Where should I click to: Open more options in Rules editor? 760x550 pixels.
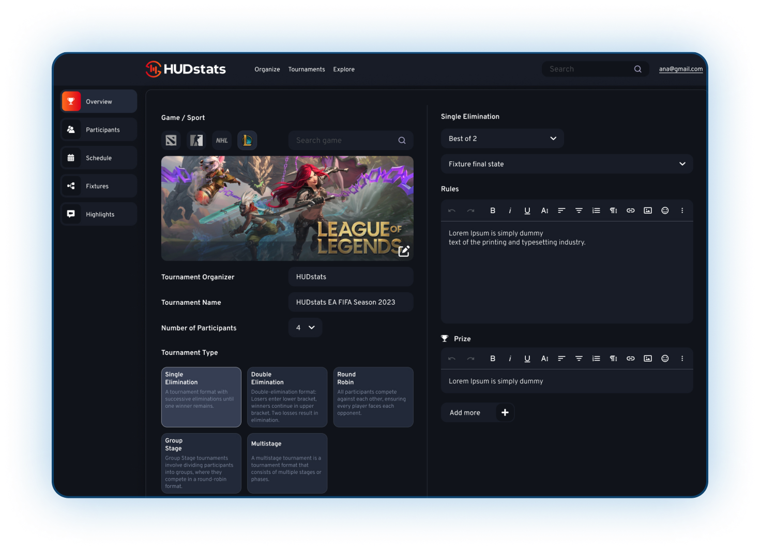click(682, 211)
